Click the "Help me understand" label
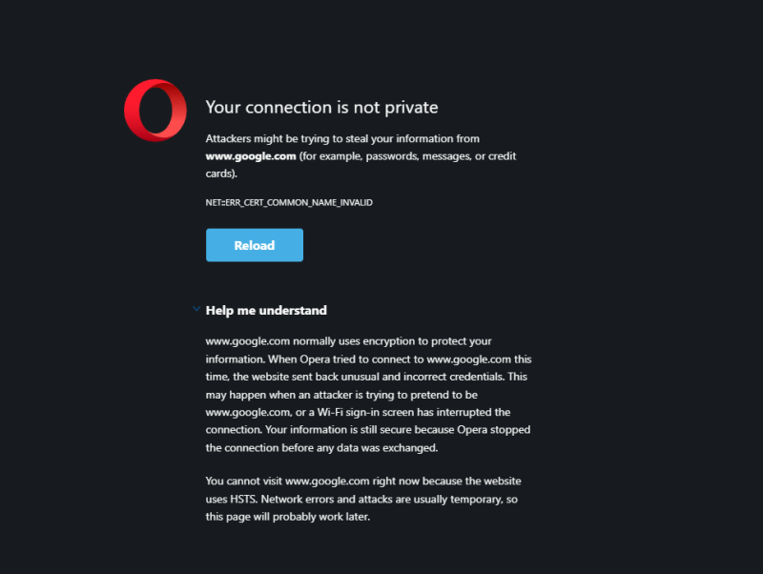Image resolution: width=763 pixels, height=574 pixels. 266,310
